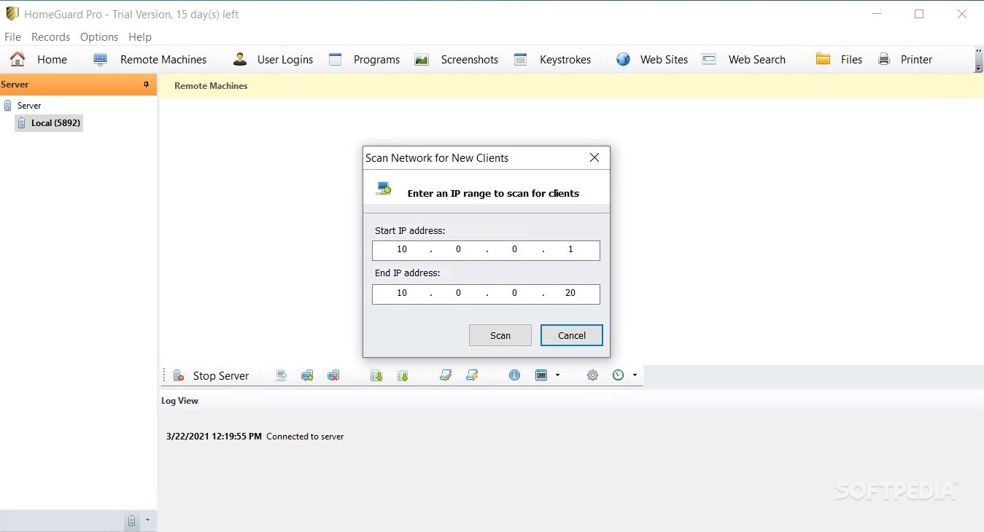Viewport: 984px width, 532px height.
Task: Open the console icon dropdown arrow
Action: point(558,375)
